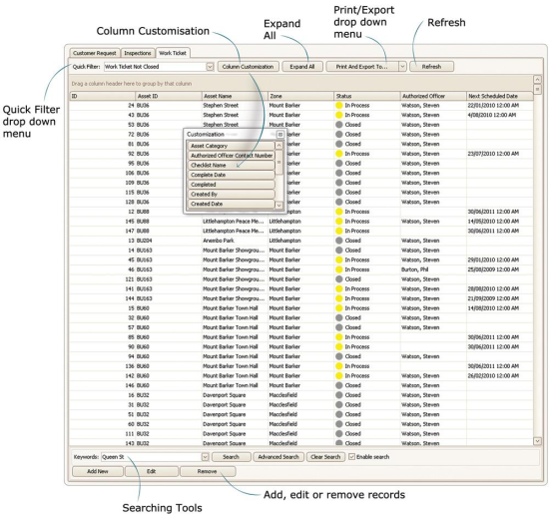The width and height of the screenshot is (549, 517).
Task: Select Asset Category in Customization list
Action: (x=232, y=146)
